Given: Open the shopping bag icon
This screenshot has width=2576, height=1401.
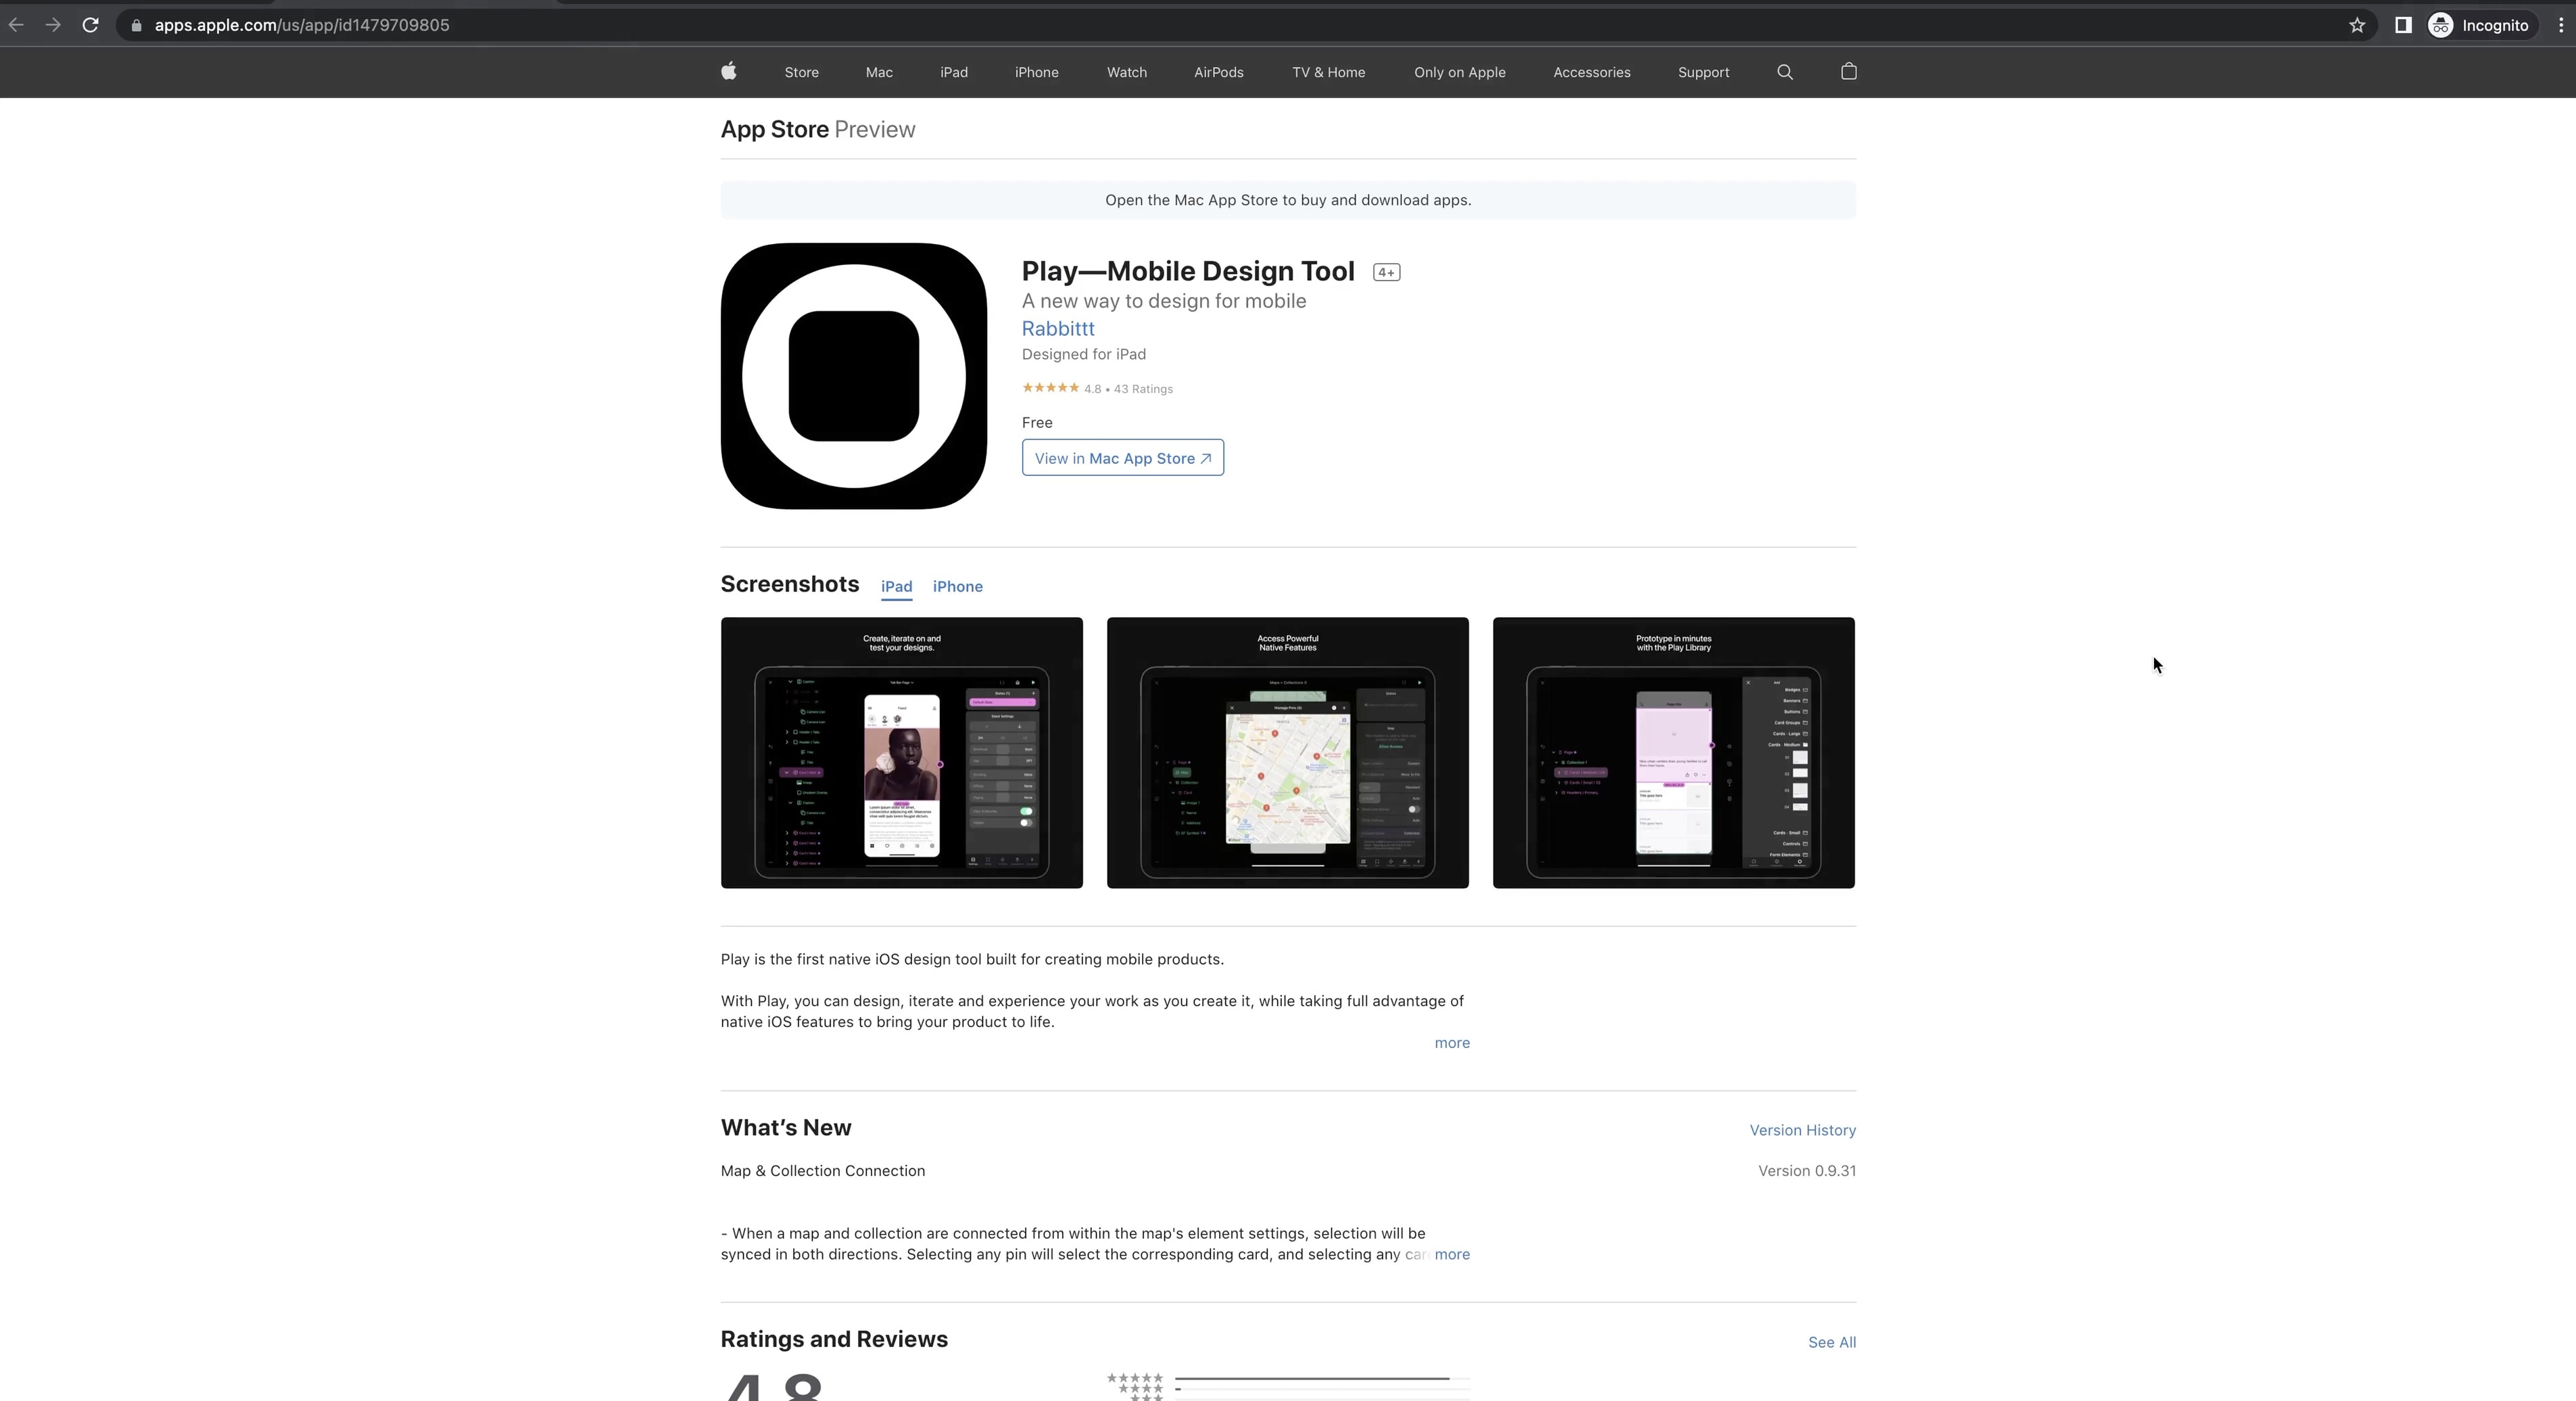Looking at the screenshot, I should (x=1848, y=71).
